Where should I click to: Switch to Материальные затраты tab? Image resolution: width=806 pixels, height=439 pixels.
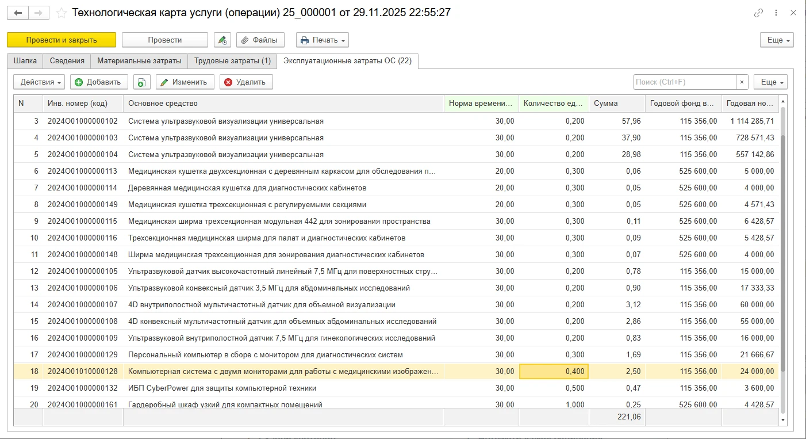click(x=140, y=60)
